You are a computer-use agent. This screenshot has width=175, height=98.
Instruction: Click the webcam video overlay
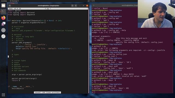pyautogui.click(x=156, y=14)
